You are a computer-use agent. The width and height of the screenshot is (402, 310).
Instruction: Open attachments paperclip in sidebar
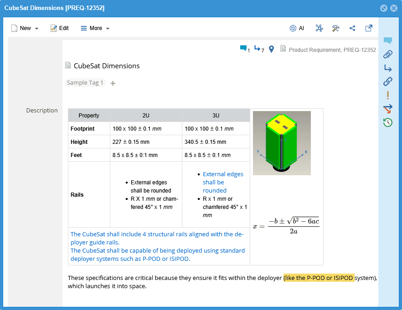point(388,55)
